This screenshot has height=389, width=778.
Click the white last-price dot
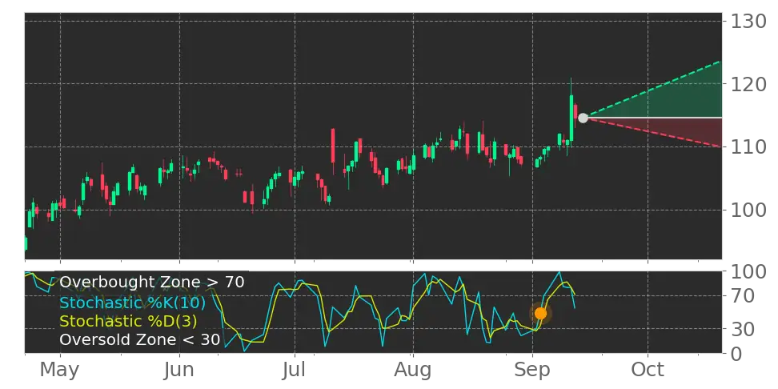click(x=583, y=118)
